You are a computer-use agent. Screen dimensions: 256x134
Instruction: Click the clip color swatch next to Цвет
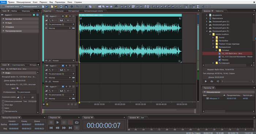point(18,88)
